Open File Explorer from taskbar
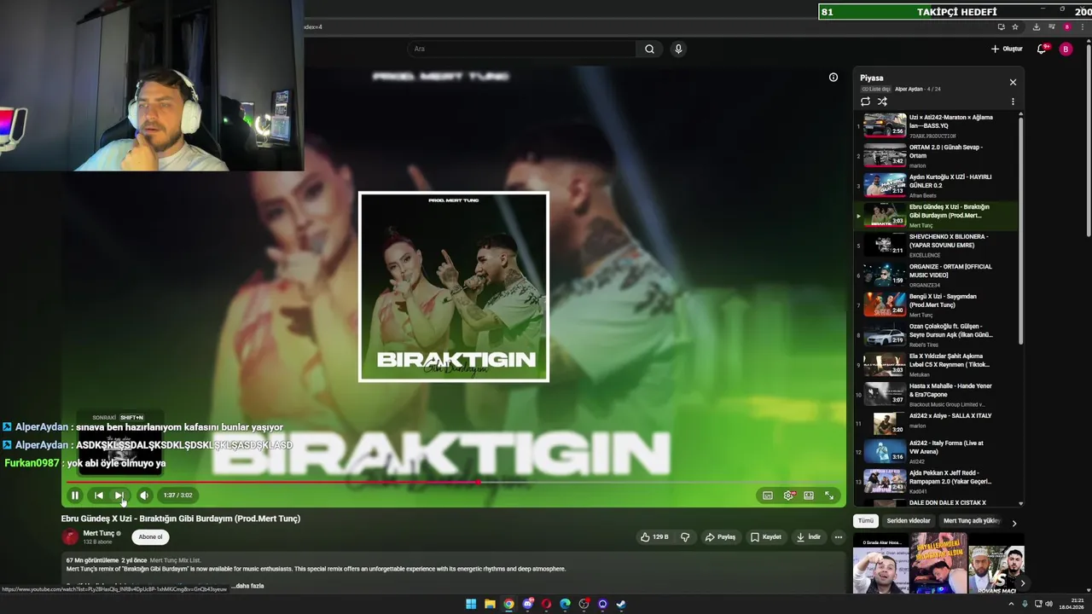This screenshot has height=614, width=1092. (490, 605)
